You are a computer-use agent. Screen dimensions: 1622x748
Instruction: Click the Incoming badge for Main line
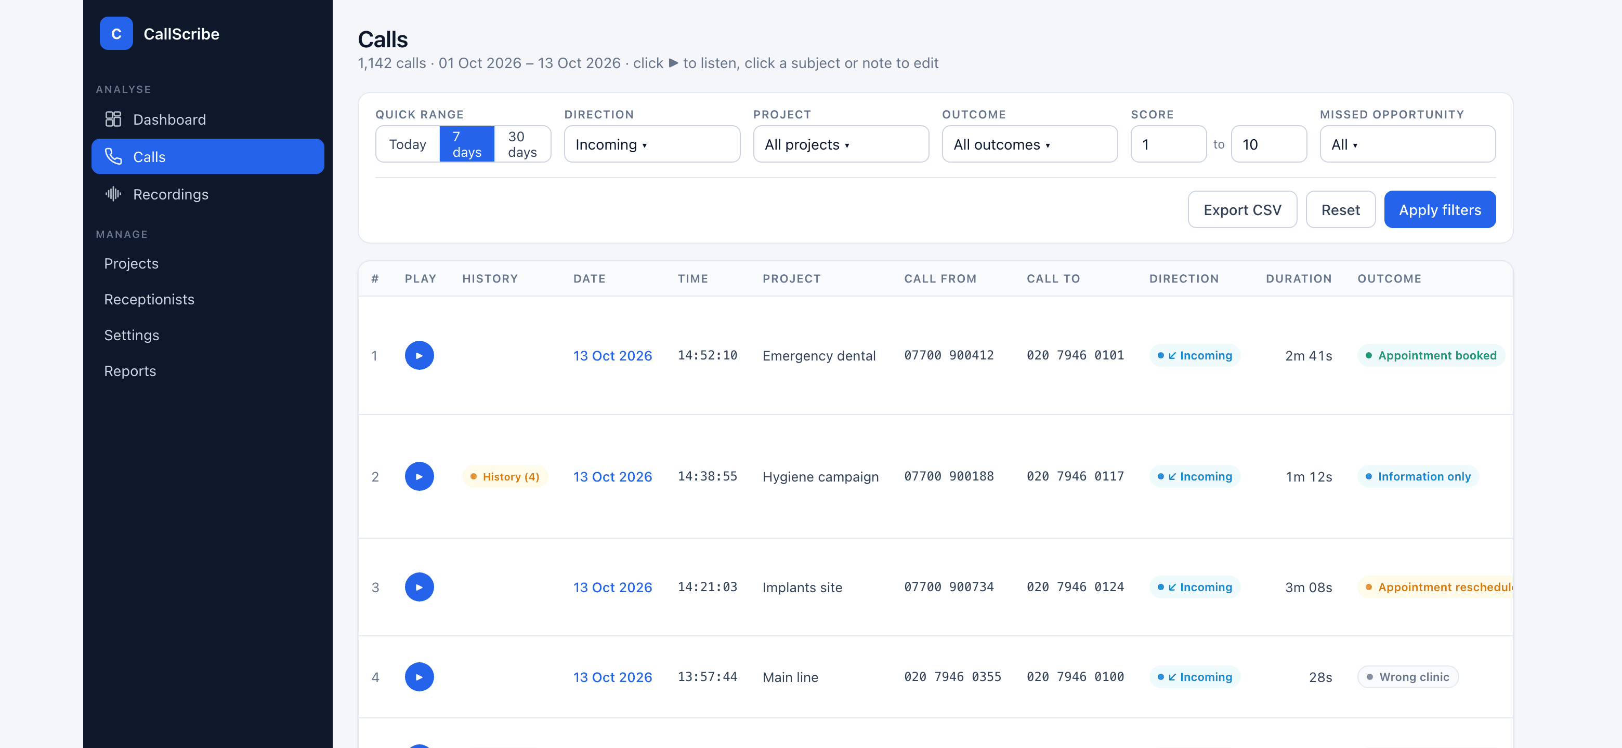click(x=1195, y=677)
